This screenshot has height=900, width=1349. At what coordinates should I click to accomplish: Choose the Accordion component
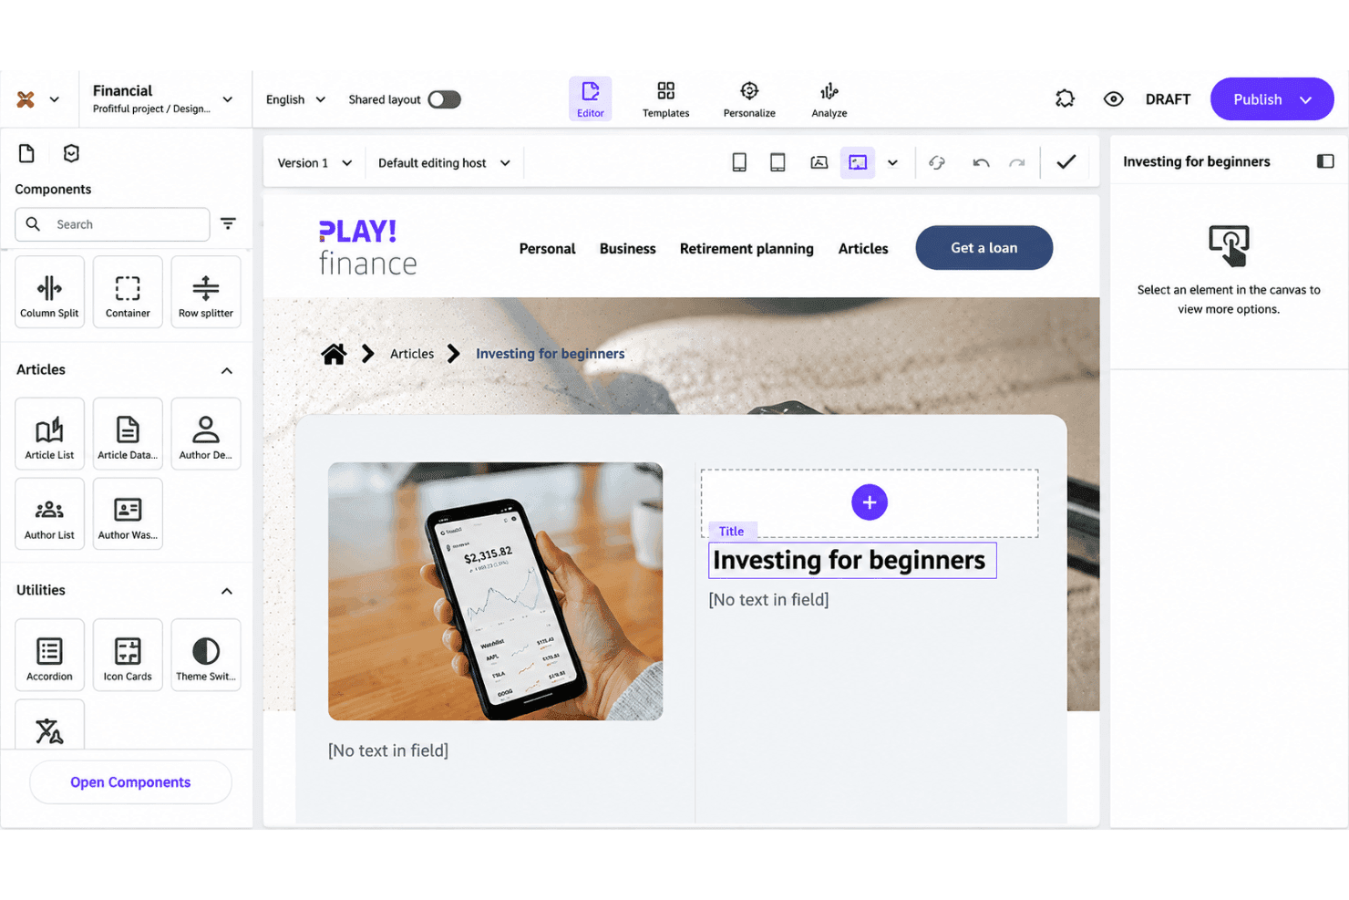coord(49,656)
